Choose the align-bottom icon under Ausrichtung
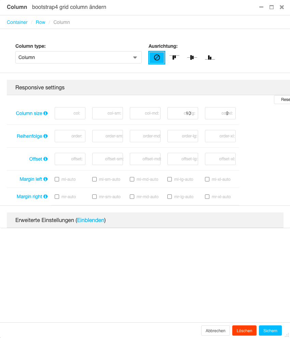 tap(210, 58)
